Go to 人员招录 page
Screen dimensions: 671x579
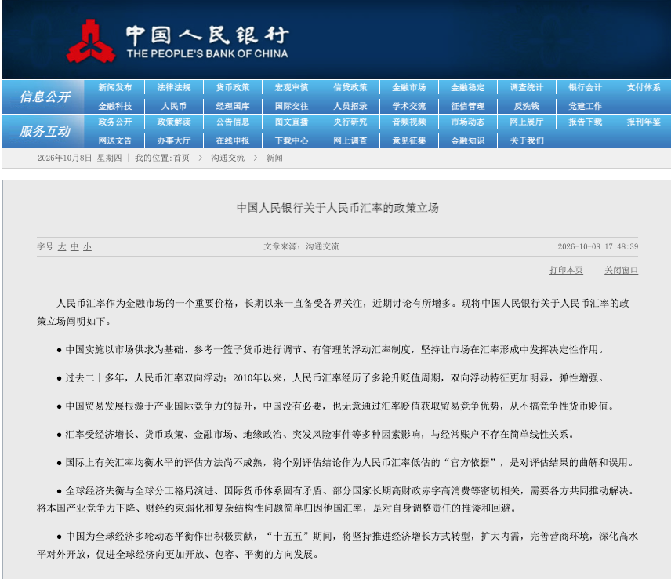click(x=350, y=106)
